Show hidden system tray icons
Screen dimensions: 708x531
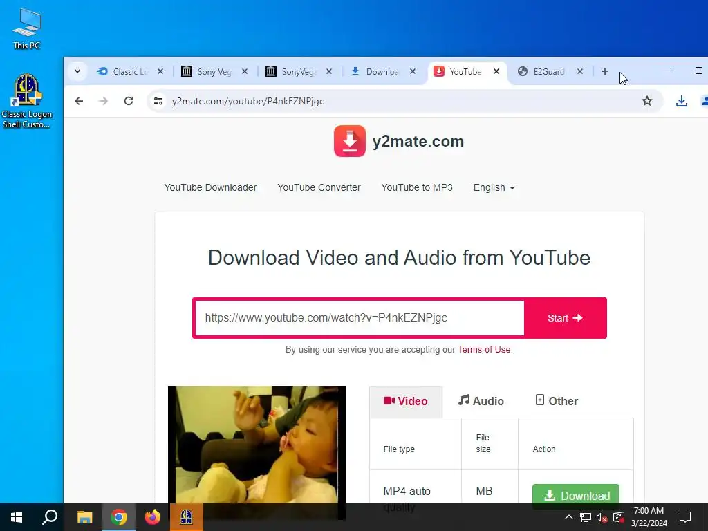coord(569,517)
